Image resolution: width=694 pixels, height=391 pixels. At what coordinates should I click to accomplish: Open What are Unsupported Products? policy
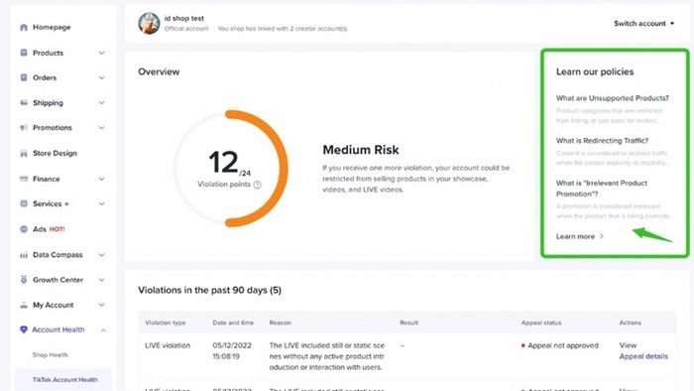(x=613, y=98)
